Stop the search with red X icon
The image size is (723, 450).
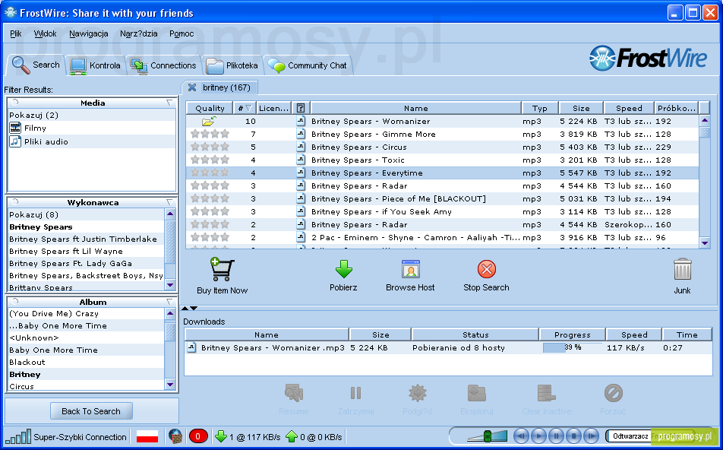click(x=487, y=269)
